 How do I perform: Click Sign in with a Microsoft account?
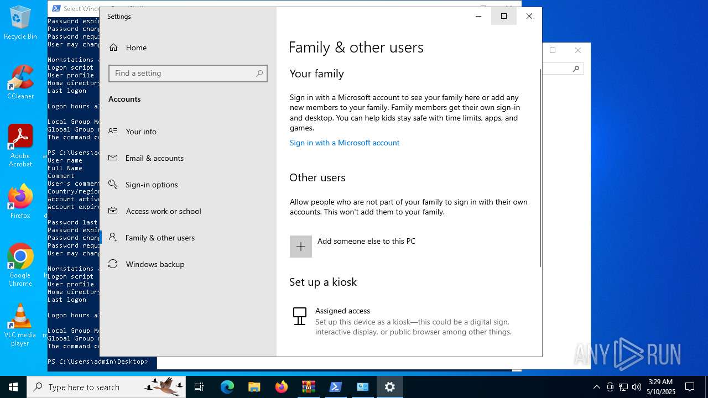[x=345, y=143]
